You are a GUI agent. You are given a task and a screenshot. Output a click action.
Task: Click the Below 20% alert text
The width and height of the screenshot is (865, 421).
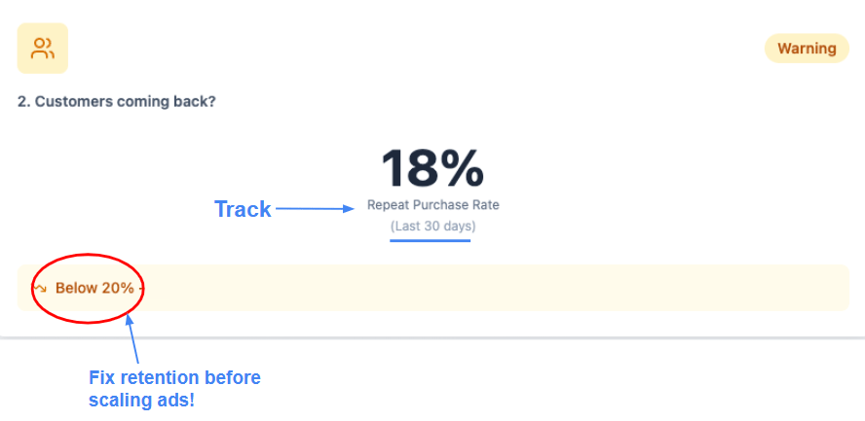[94, 288]
